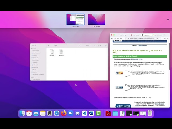
Task: Launch Visual Studio Code from the Dock
Action: coord(84,113)
